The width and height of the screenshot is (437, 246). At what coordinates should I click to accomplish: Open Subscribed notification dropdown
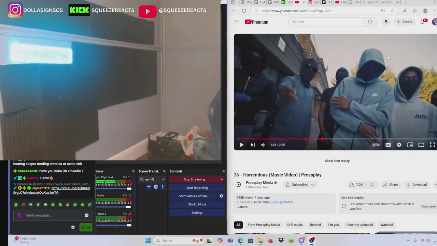(x=300, y=184)
